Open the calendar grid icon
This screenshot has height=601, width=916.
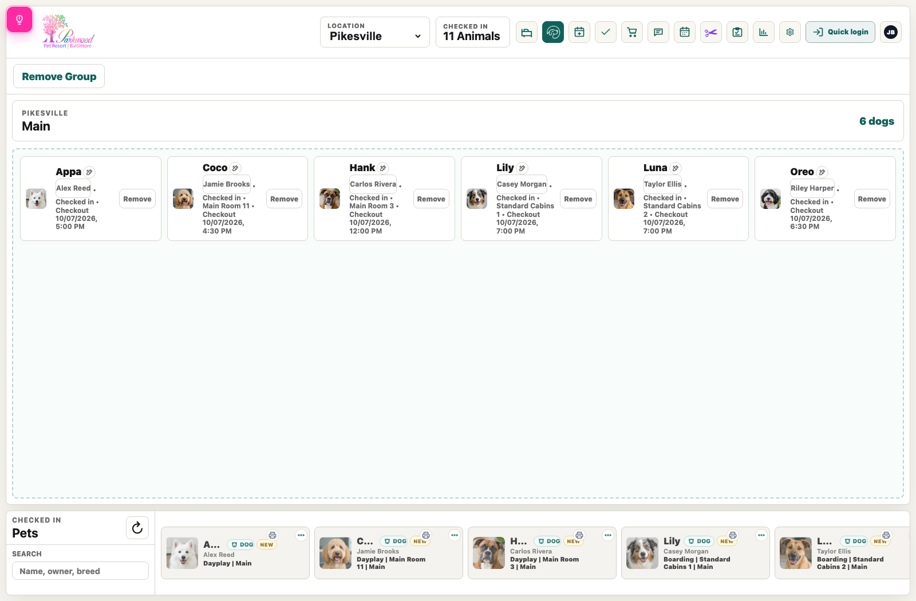coord(685,32)
